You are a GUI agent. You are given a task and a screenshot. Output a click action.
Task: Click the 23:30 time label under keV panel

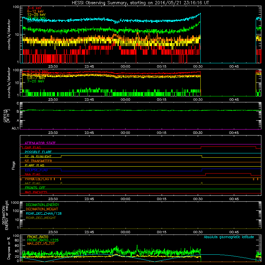point(53,67)
